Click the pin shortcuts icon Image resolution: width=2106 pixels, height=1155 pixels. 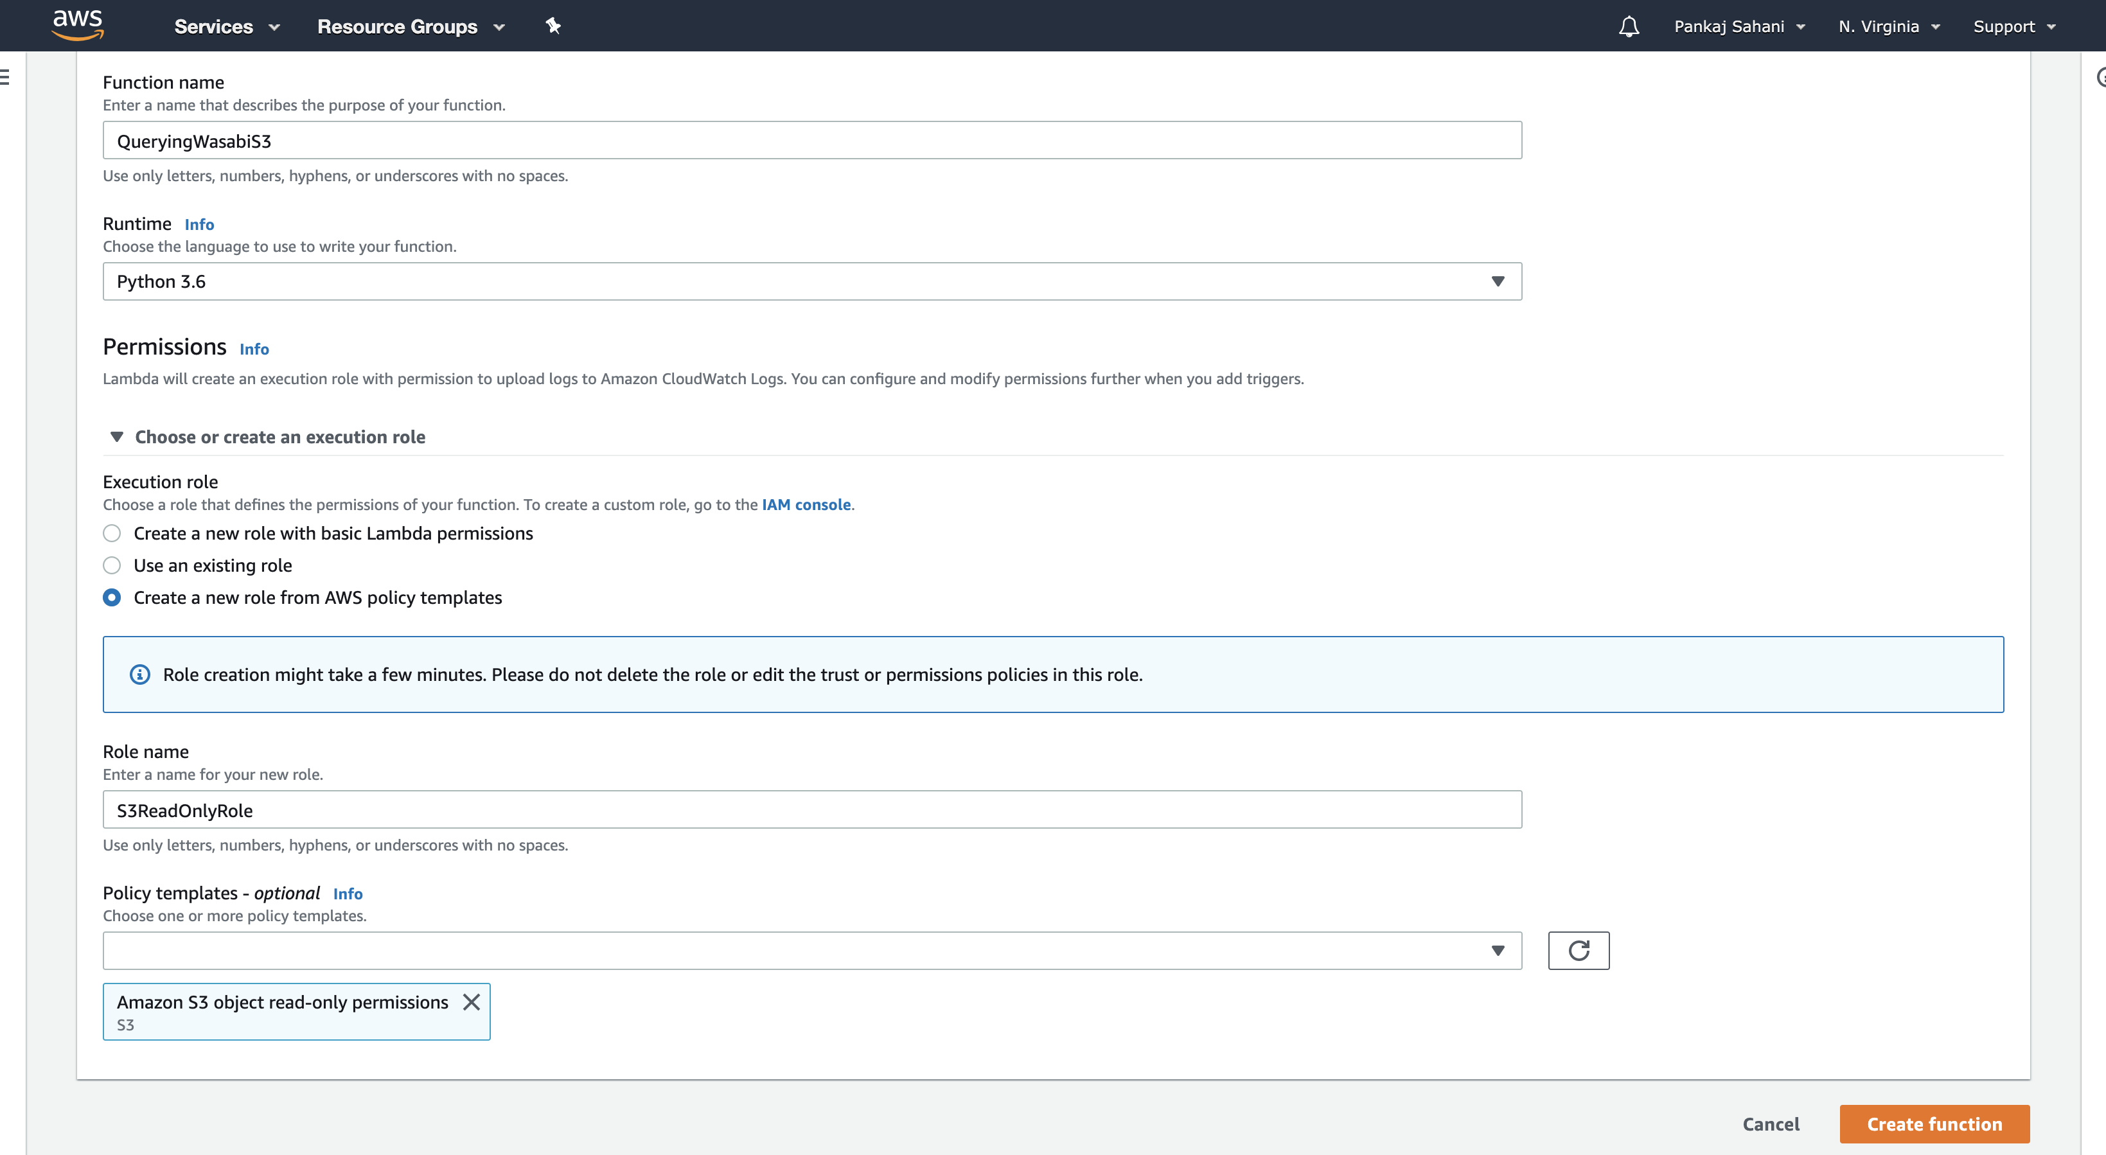point(553,26)
